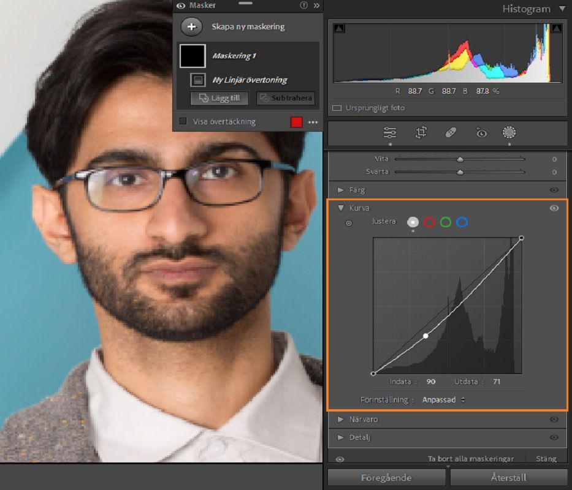Open the three-dots overlay options menu
Viewport: 572px width, 490px height.
pyautogui.click(x=313, y=122)
